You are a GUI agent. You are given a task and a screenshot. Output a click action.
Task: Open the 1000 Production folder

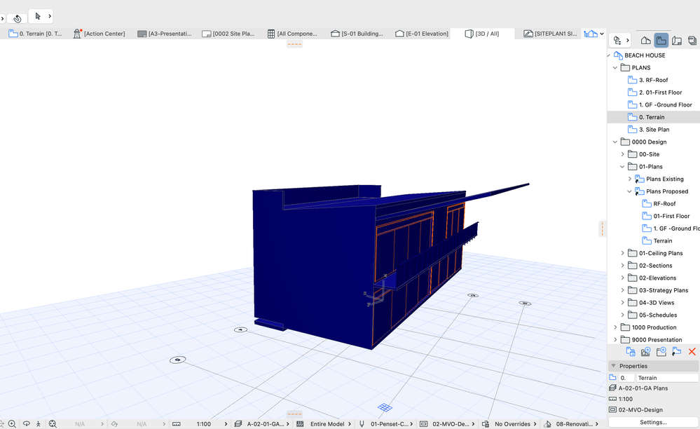coord(615,327)
